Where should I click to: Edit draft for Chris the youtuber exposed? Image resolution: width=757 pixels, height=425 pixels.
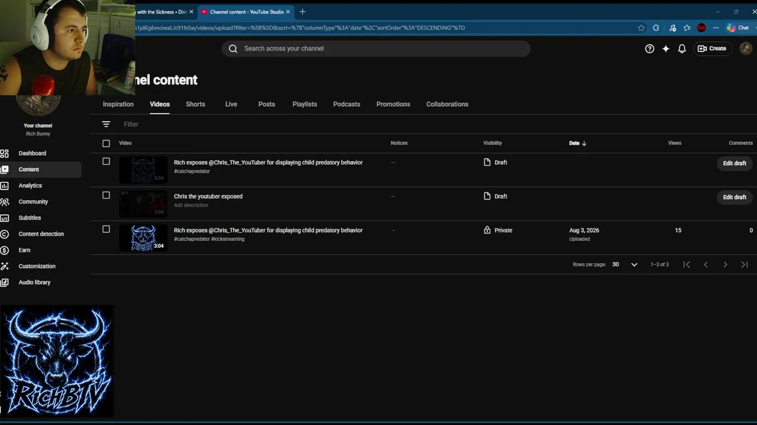(x=735, y=197)
